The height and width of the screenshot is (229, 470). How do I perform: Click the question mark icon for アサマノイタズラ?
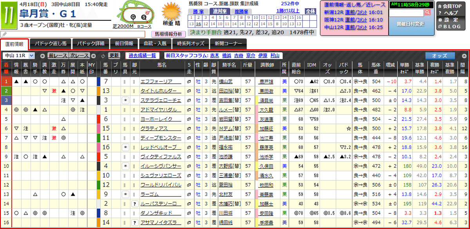tap(134, 222)
